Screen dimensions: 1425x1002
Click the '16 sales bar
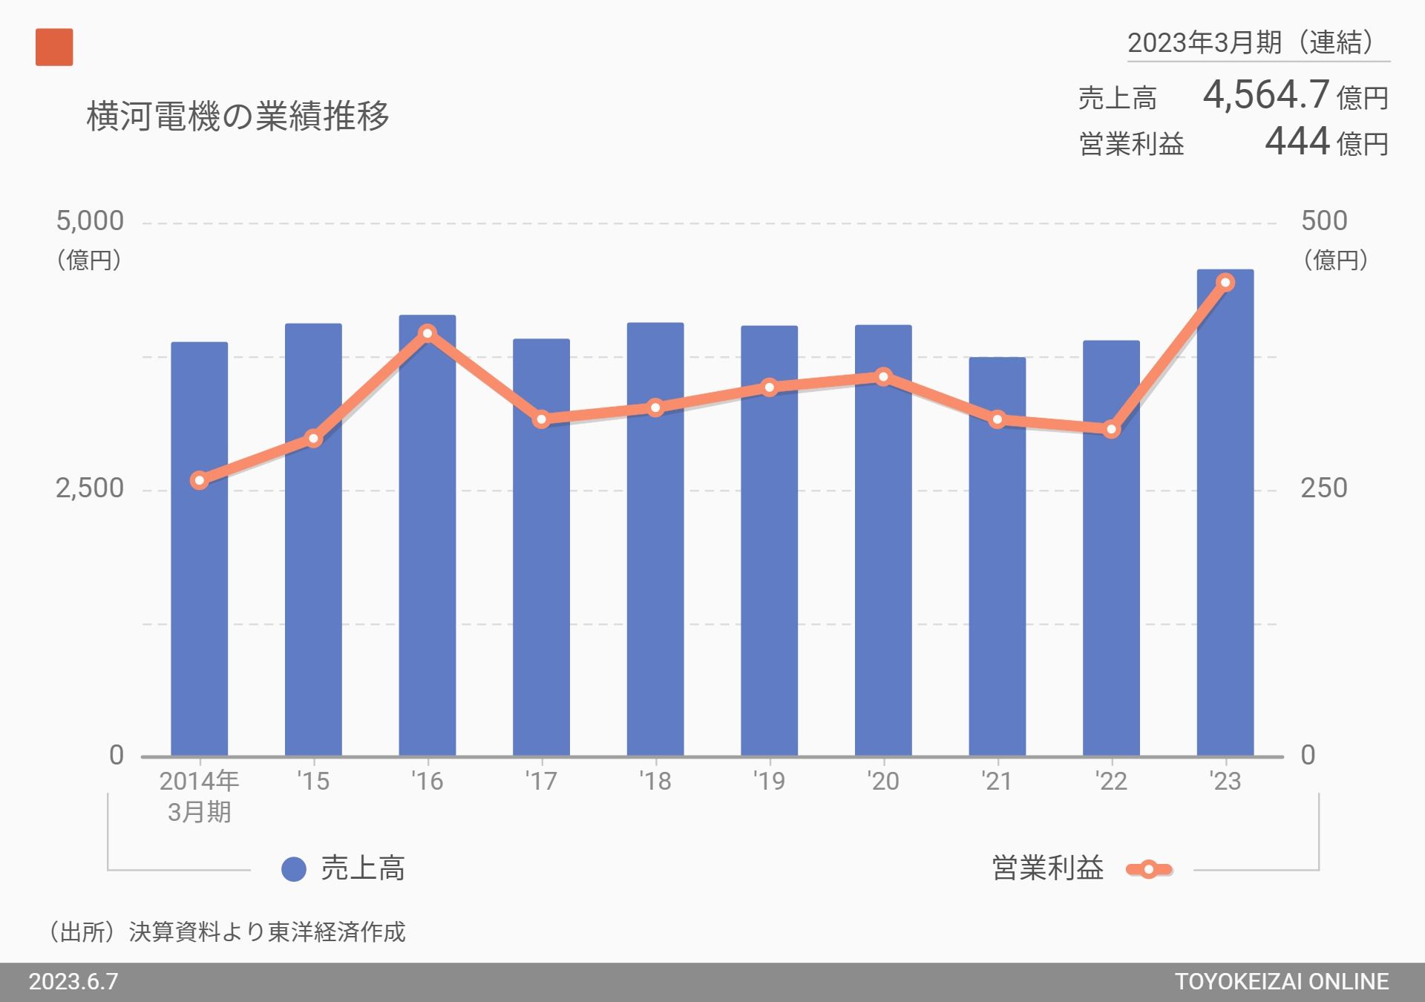click(427, 536)
